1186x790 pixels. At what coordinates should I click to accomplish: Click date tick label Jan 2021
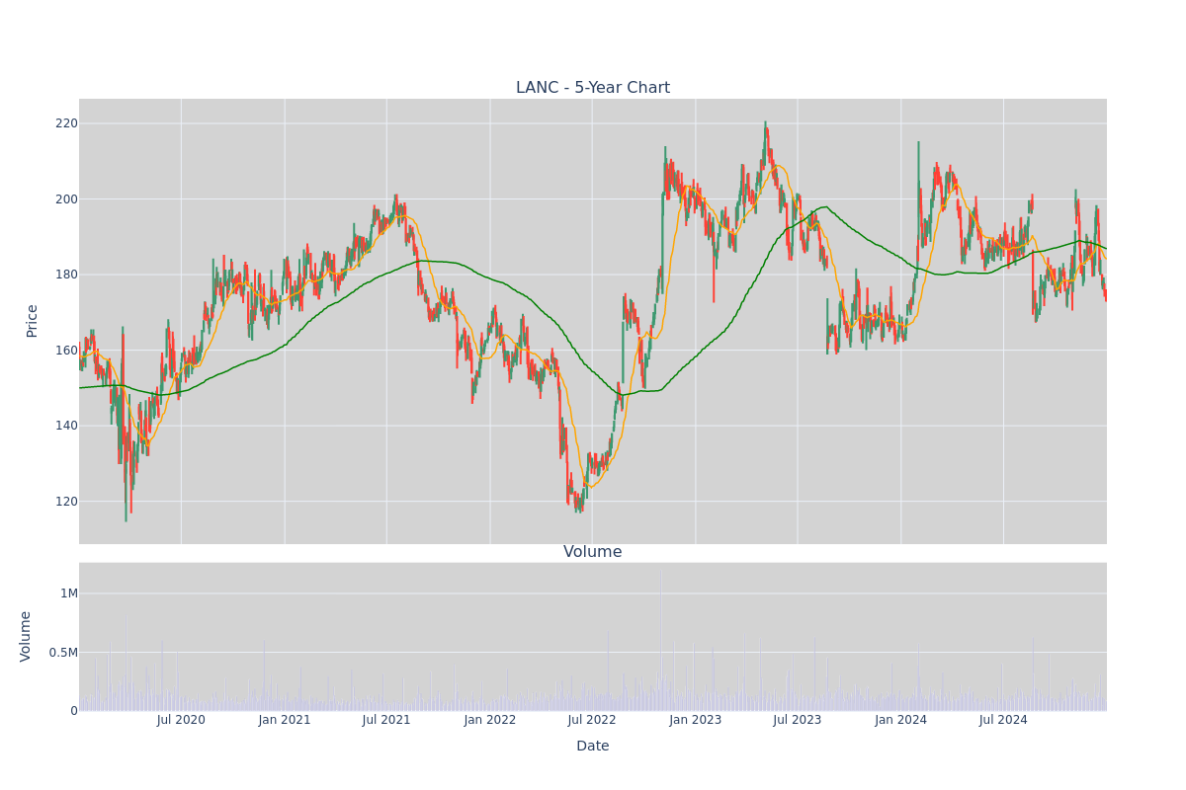point(285,720)
